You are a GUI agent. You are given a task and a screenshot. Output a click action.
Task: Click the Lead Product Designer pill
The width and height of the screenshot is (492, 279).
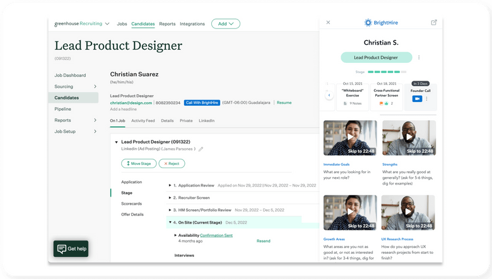click(x=376, y=57)
